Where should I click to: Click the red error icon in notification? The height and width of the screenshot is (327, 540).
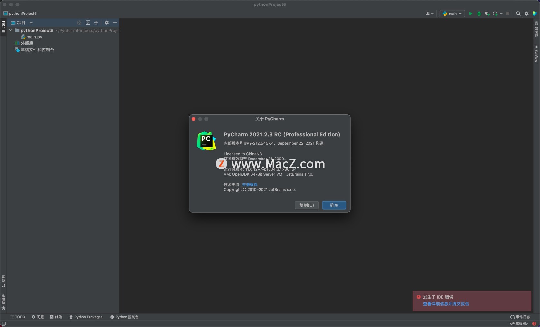[x=419, y=297]
